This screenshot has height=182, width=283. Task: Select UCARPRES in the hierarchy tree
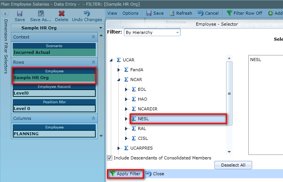click(x=141, y=148)
